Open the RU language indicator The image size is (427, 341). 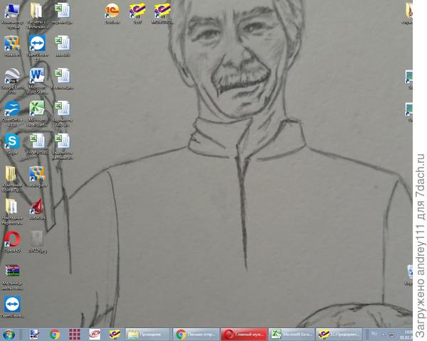(374, 333)
